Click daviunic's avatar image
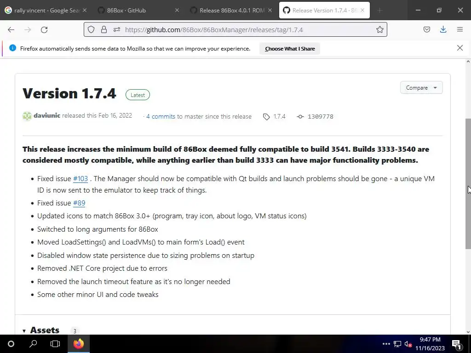471x353 pixels. point(27,116)
